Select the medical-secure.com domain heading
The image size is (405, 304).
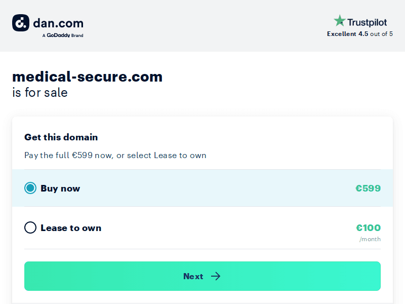[88, 77]
